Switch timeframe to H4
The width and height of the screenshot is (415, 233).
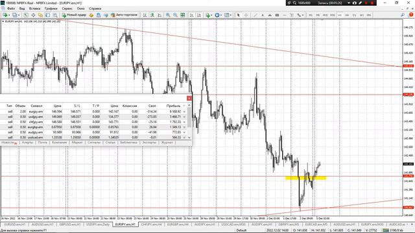pos(347,15)
